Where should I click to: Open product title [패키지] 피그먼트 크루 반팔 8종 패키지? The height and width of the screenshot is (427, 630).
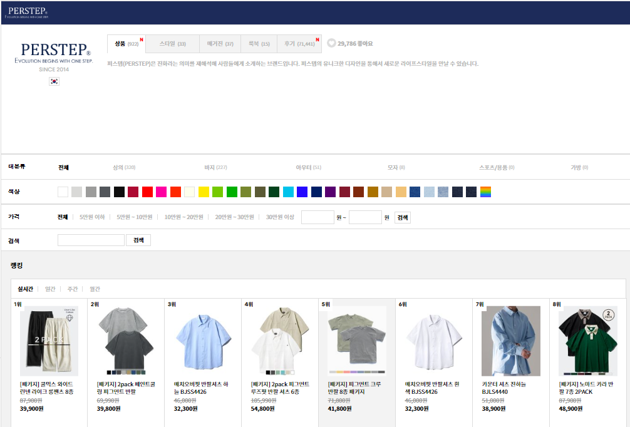pos(354,388)
